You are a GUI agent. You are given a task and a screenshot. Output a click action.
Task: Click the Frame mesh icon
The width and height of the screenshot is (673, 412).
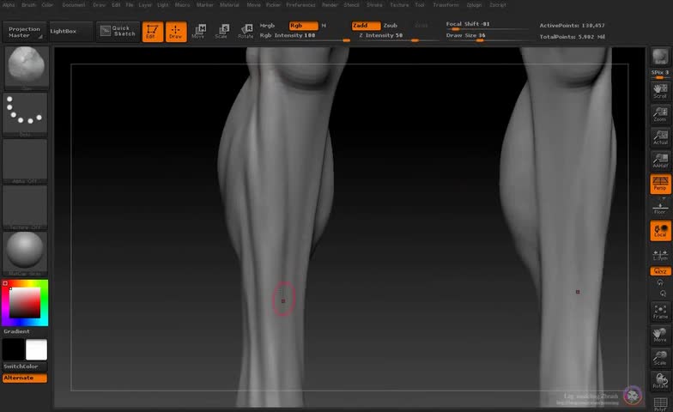coord(660,311)
